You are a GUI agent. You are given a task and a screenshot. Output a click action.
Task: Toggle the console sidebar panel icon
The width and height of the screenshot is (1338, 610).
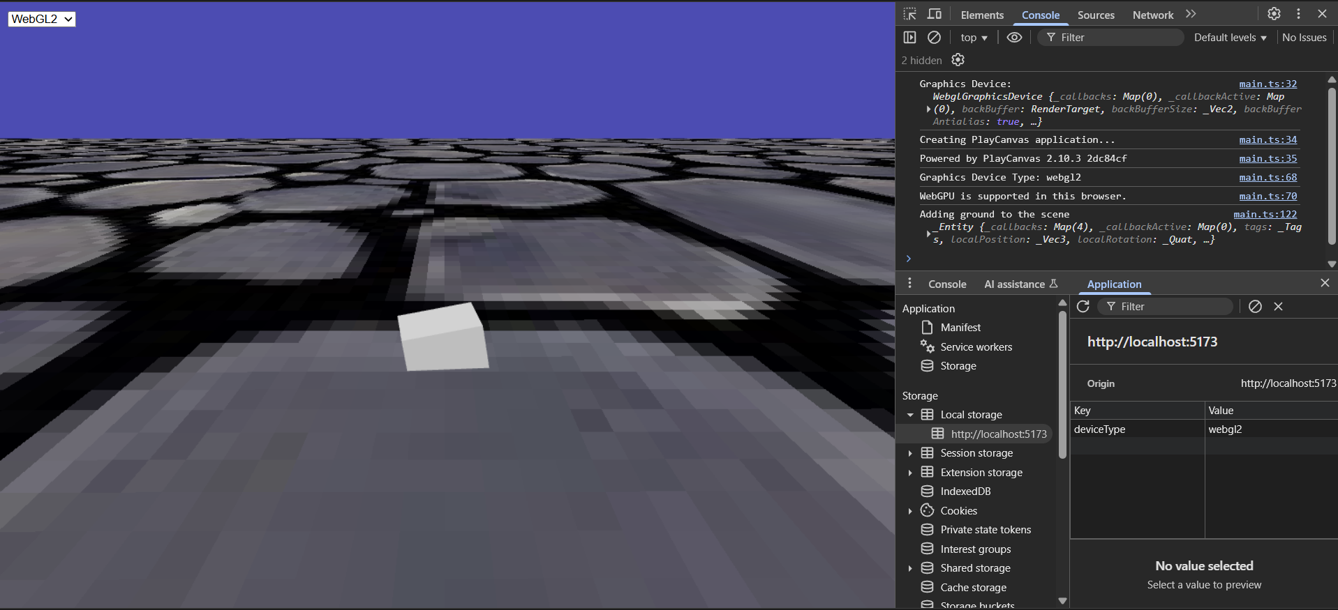[909, 38]
